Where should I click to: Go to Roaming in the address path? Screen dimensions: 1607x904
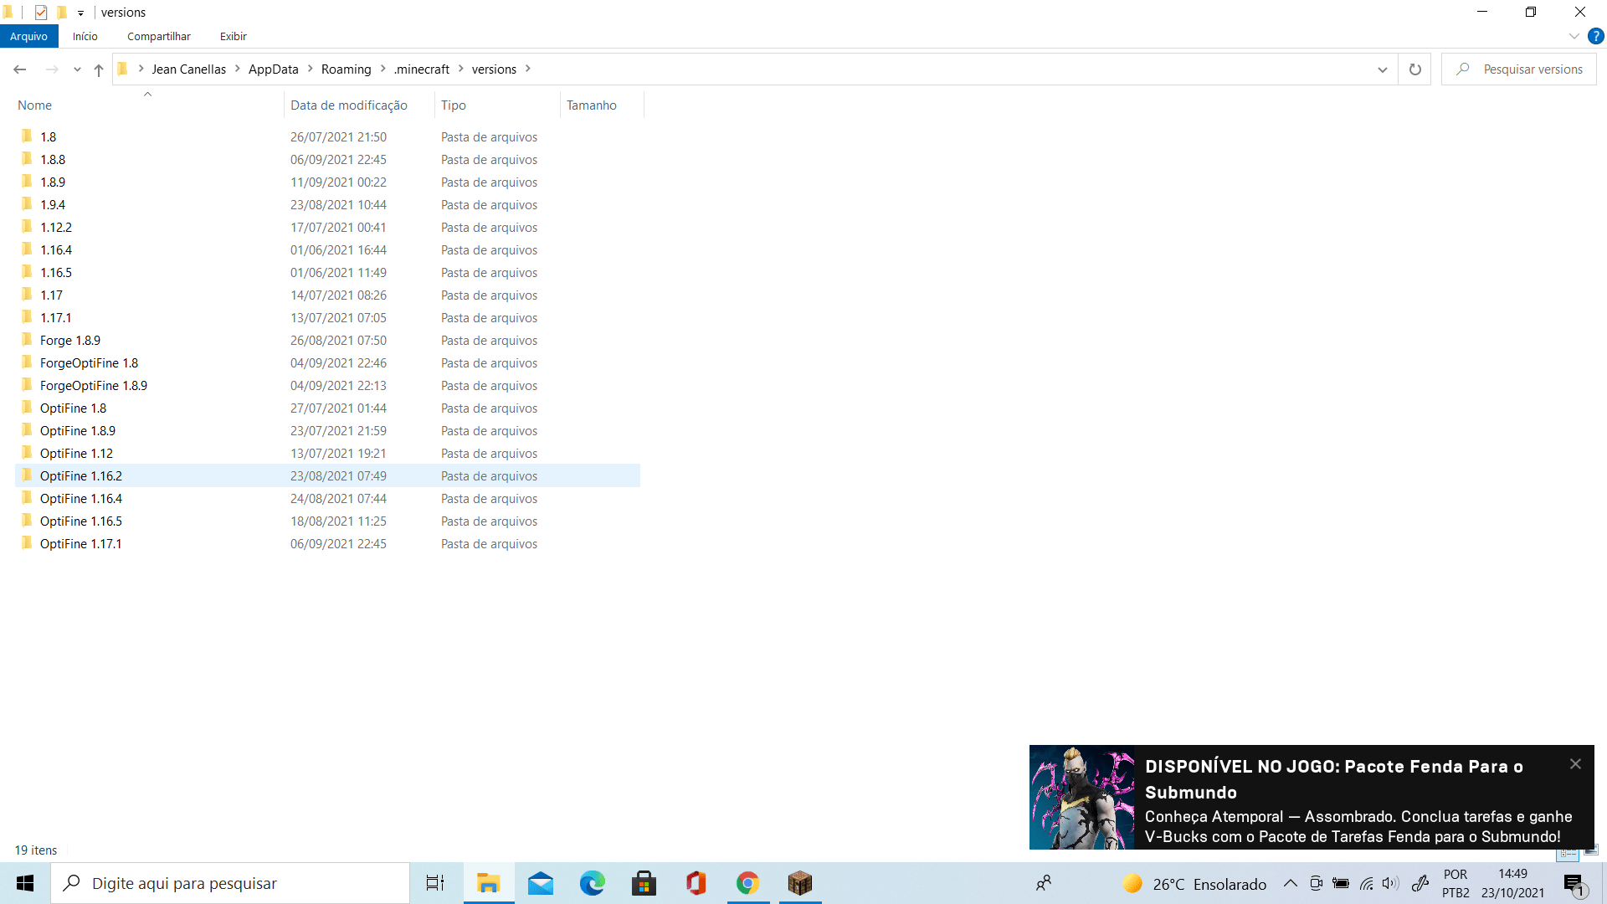click(x=346, y=69)
